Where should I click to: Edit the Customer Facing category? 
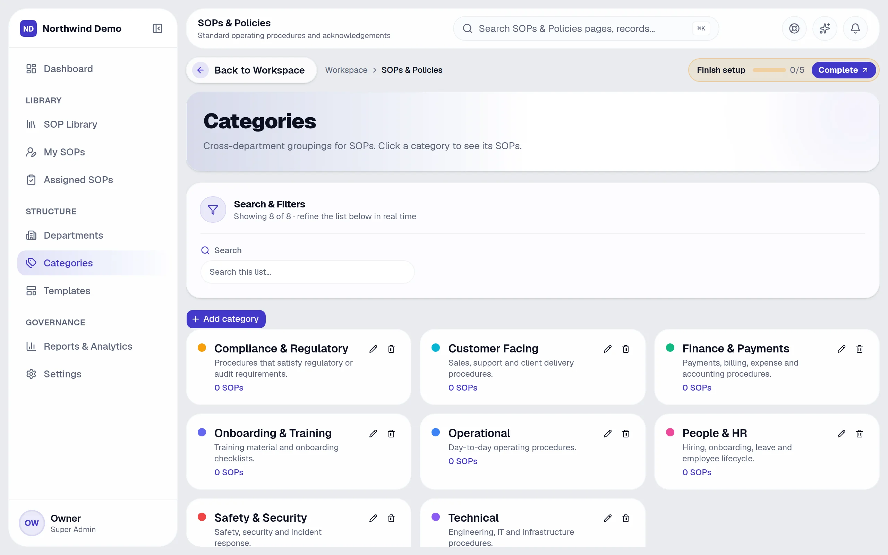pyautogui.click(x=608, y=349)
